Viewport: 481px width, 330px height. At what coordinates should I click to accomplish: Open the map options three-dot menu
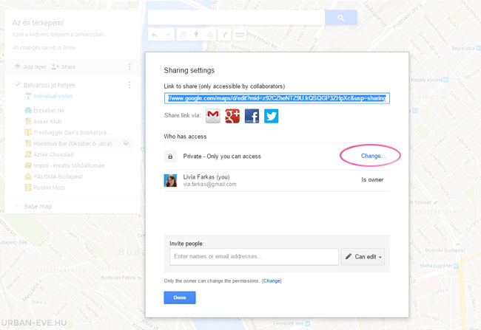point(129,66)
